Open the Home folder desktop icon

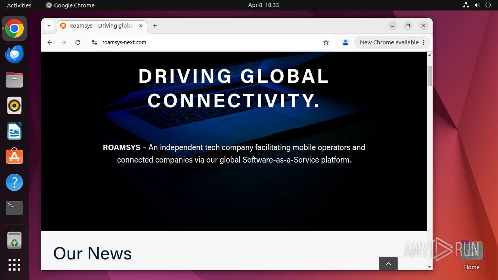click(x=472, y=255)
